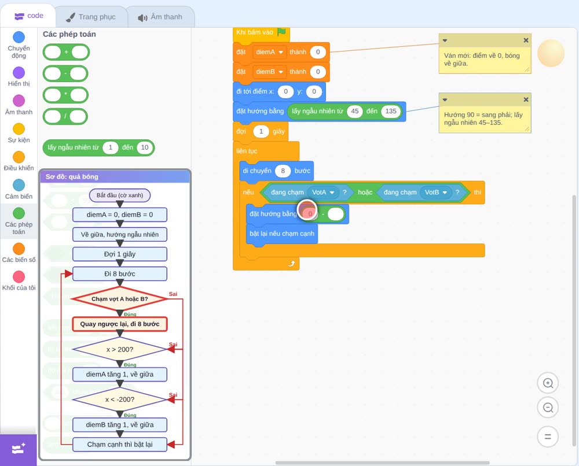Screen dimensions: 579x466
Task: Click the division operator block in palette
Action: [x=65, y=117]
